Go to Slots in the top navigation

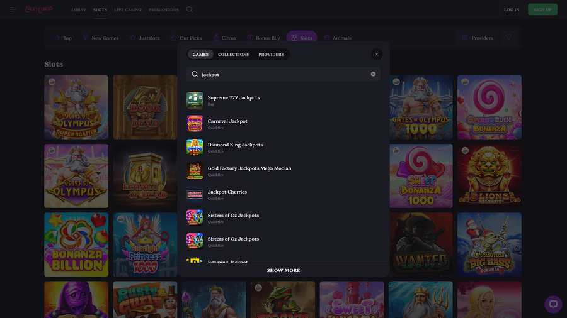tap(100, 9)
